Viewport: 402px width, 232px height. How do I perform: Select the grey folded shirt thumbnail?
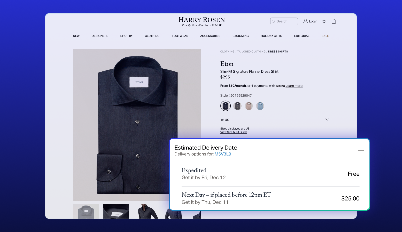tap(86, 212)
